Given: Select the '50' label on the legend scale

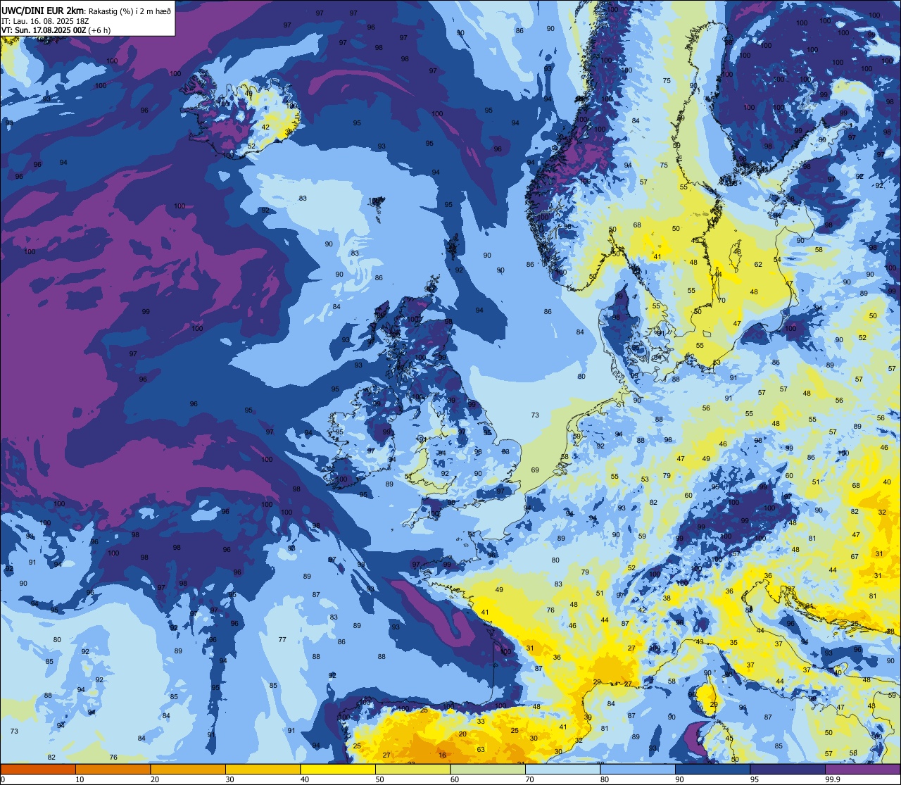Looking at the screenshot, I should [379, 779].
